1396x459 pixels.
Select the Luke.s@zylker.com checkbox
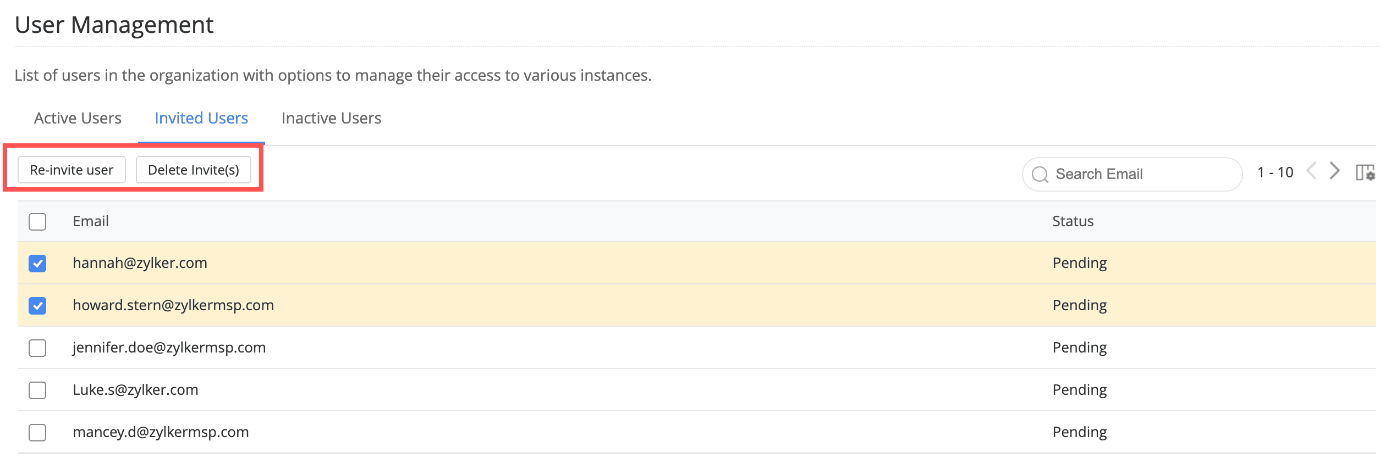click(x=37, y=390)
